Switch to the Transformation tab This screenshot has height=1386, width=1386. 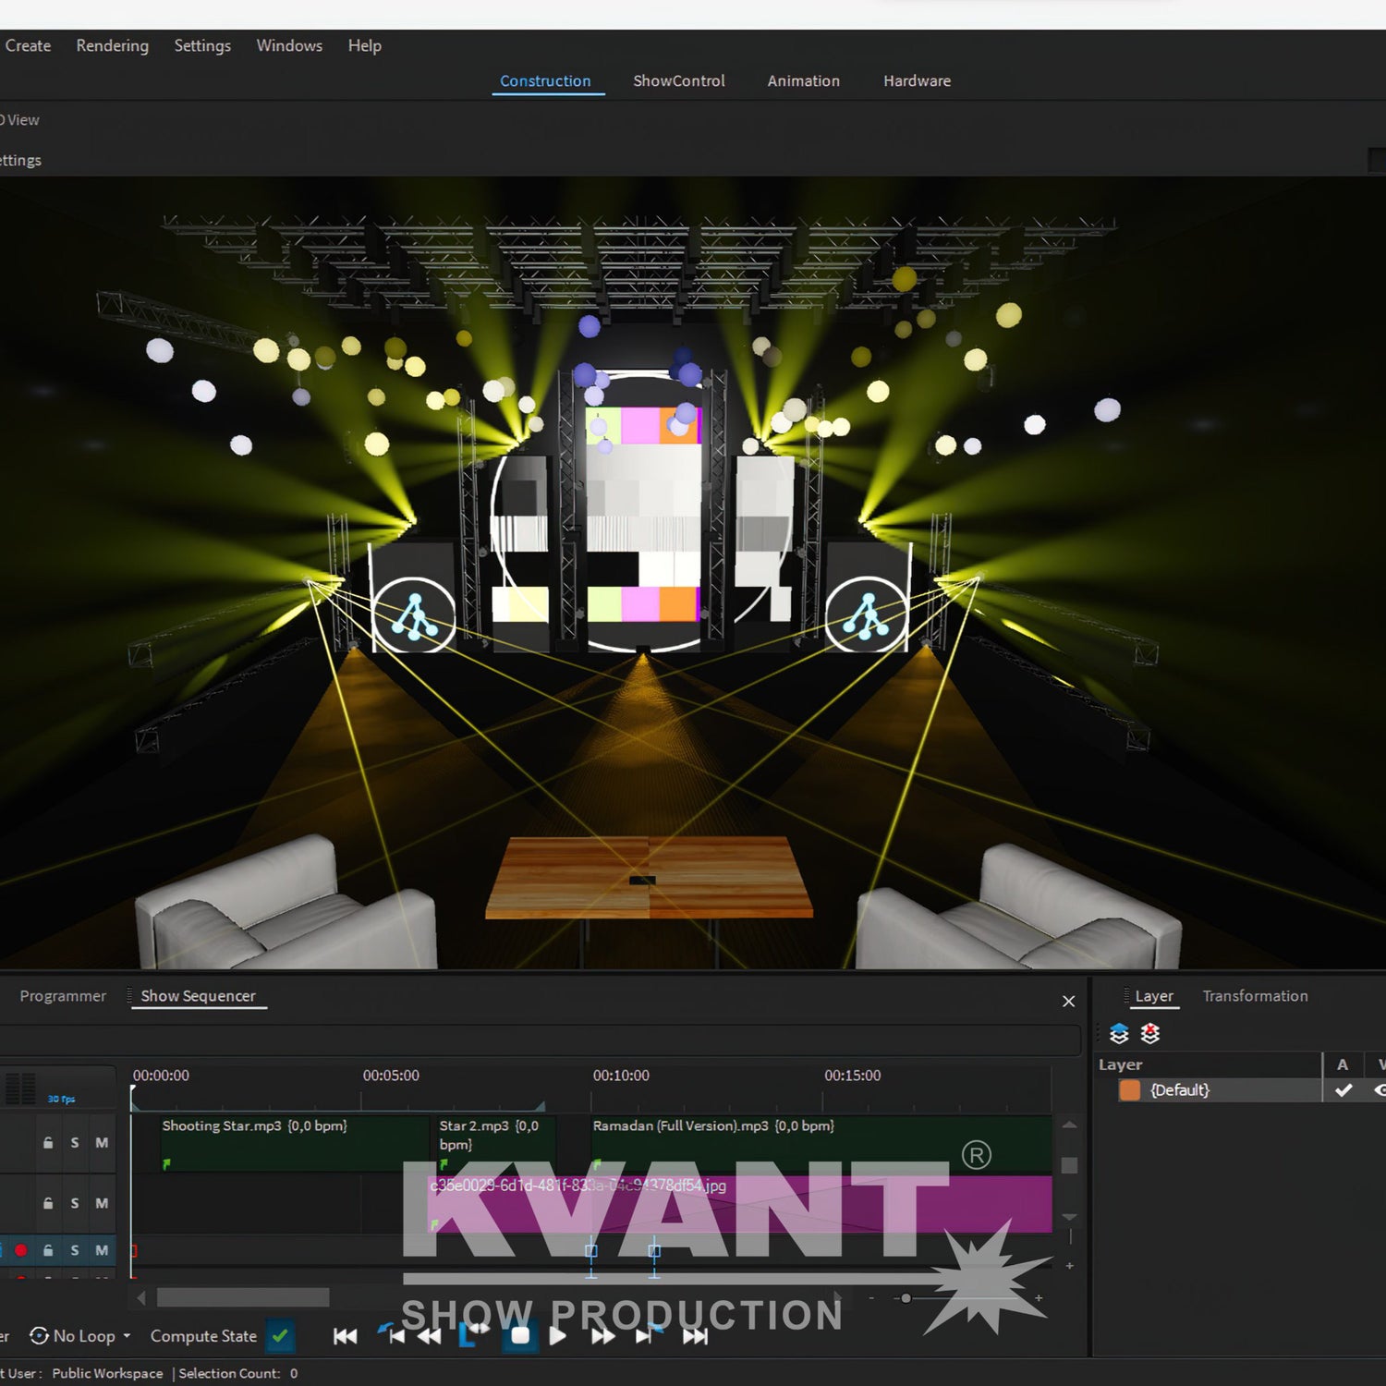[x=1254, y=996]
